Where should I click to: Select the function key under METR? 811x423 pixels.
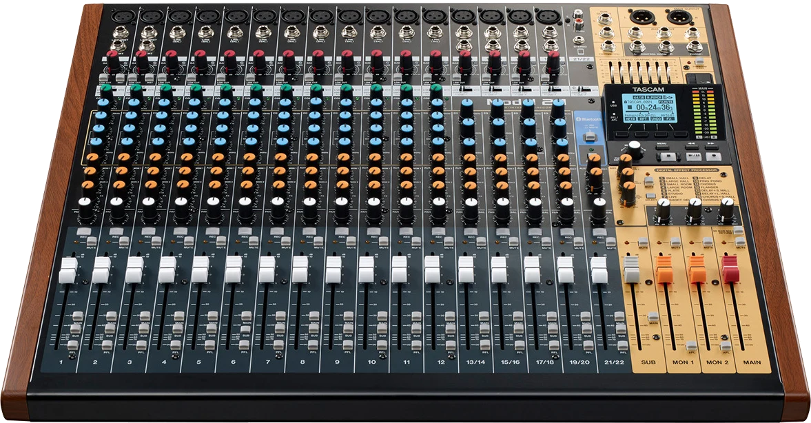coord(621,135)
